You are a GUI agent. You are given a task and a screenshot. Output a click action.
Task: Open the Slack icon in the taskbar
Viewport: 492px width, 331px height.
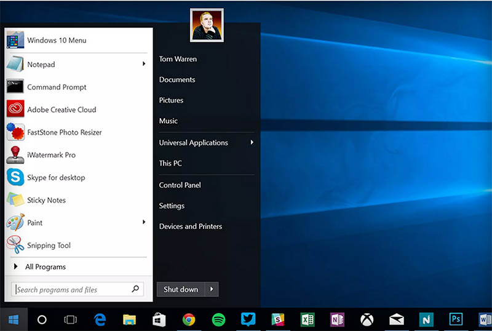(x=278, y=320)
